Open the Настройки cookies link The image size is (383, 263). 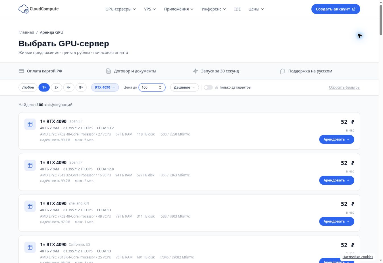click(358, 257)
